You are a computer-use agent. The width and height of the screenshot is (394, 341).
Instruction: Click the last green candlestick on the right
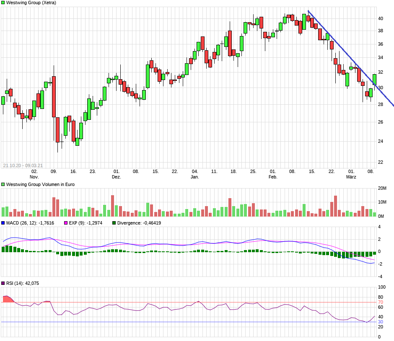[x=374, y=80]
